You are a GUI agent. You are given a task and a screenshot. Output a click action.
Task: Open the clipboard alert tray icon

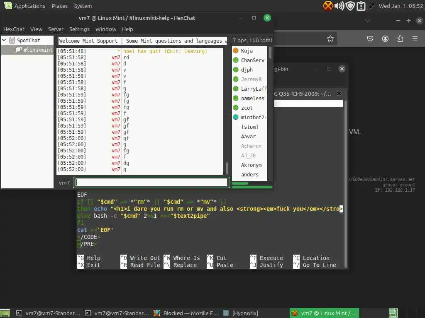click(x=361, y=6)
